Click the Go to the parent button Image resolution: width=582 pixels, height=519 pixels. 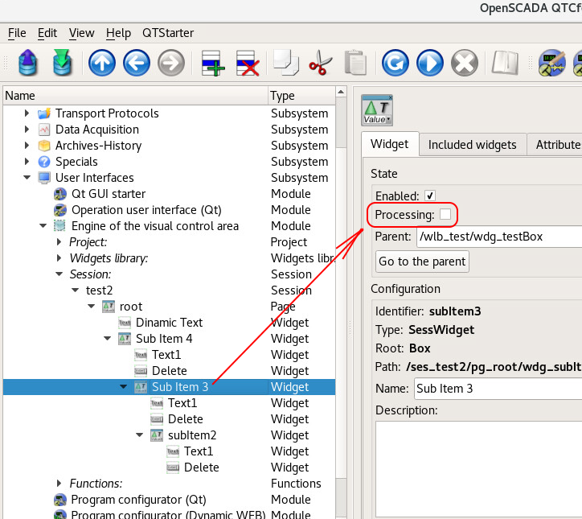422,262
